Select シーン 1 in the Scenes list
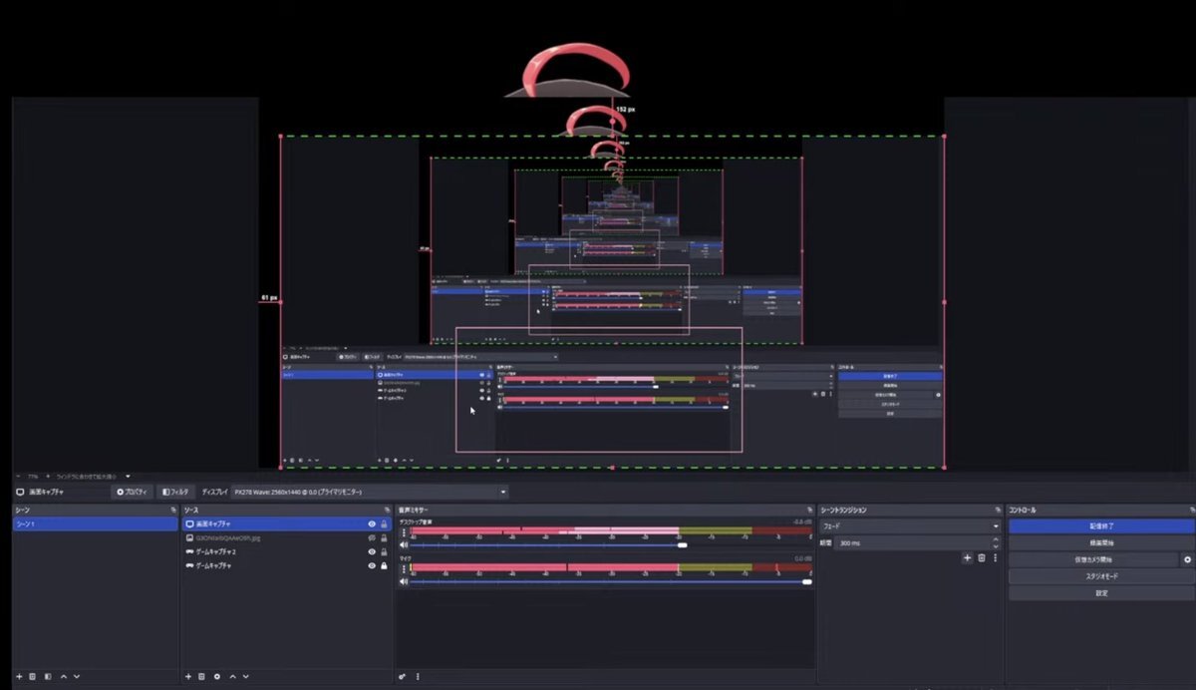Screen dimensions: 1196x690 (x=95, y=523)
